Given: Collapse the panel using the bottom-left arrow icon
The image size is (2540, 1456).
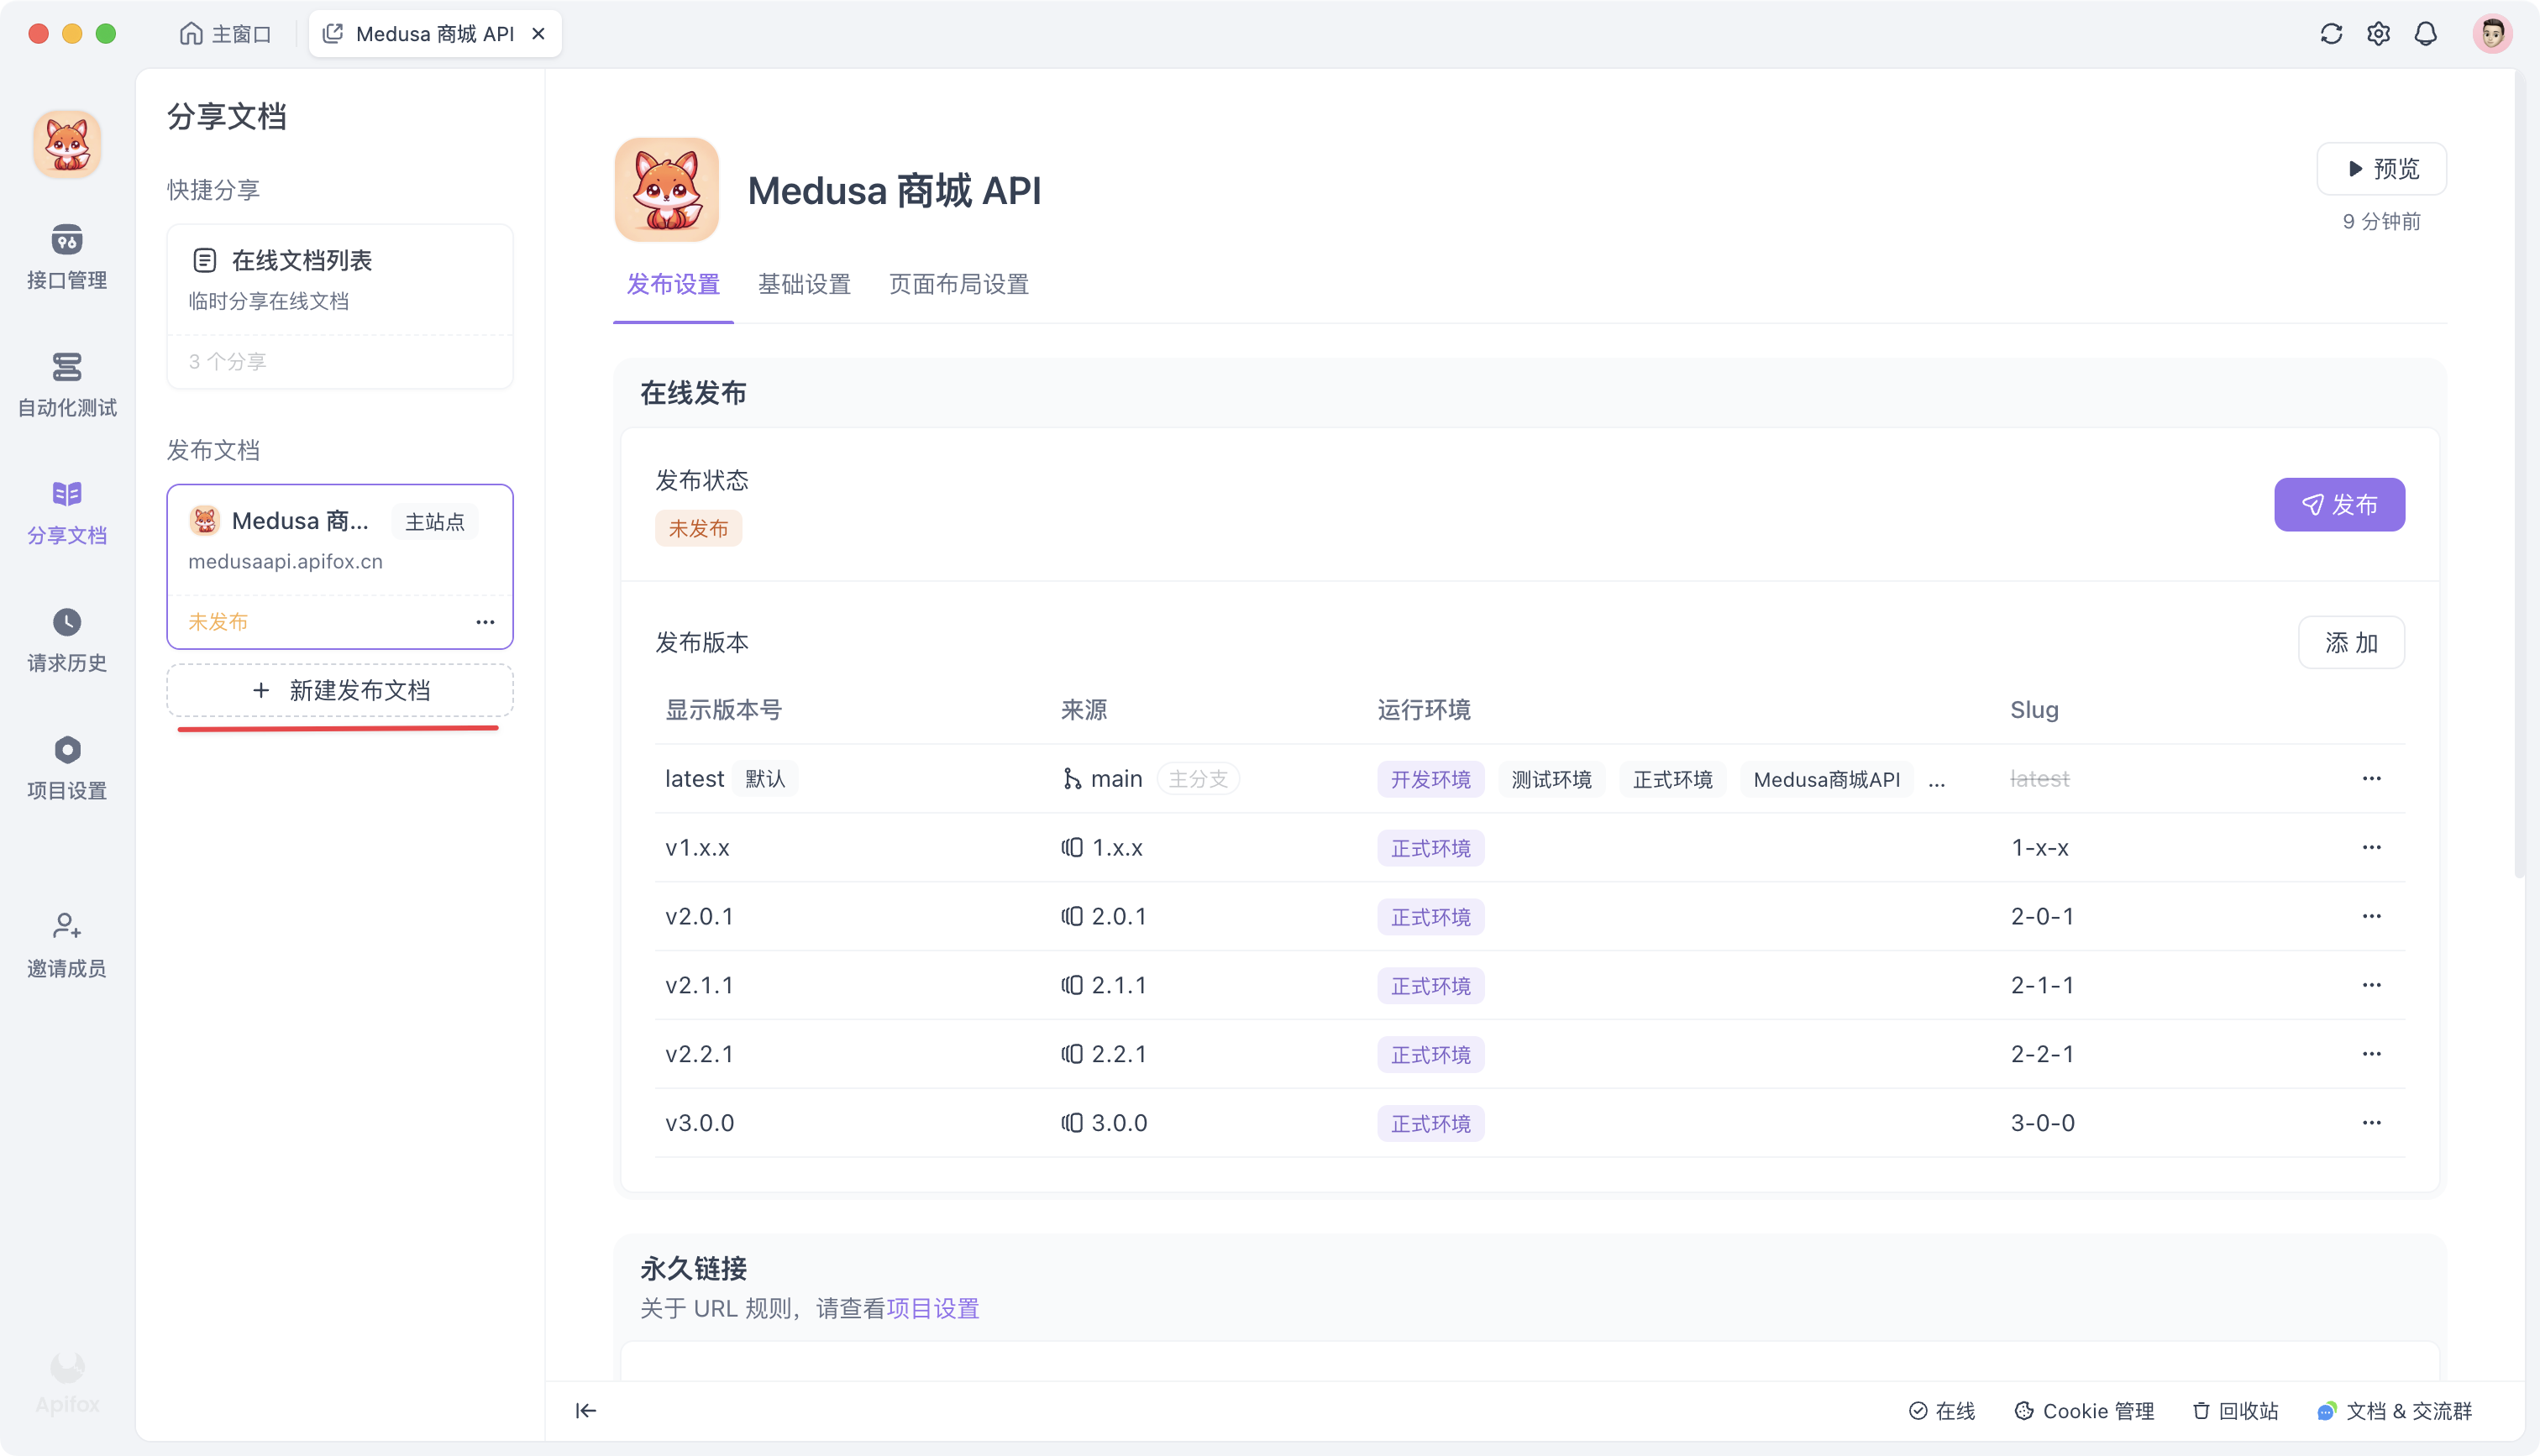Looking at the screenshot, I should point(586,1410).
